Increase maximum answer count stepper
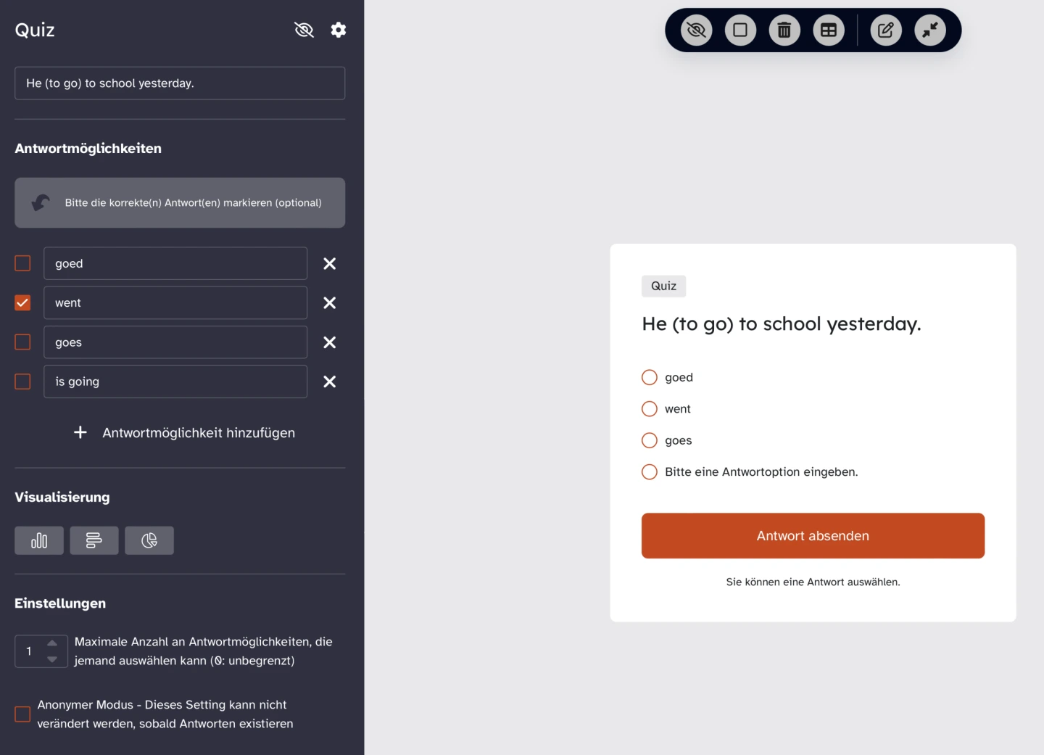This screenshot has height=755, width=1044. 52,643
